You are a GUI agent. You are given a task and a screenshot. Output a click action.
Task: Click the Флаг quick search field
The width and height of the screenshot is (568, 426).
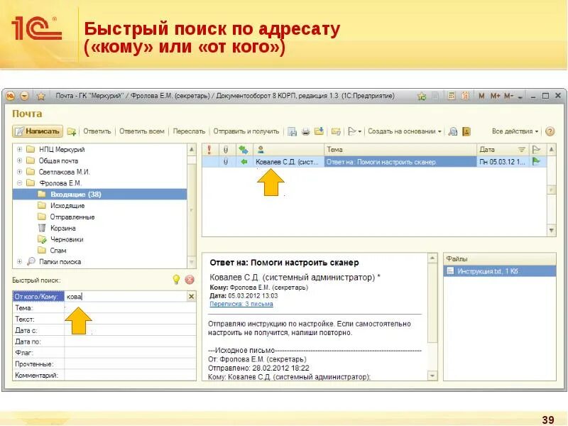click(130, 352)
